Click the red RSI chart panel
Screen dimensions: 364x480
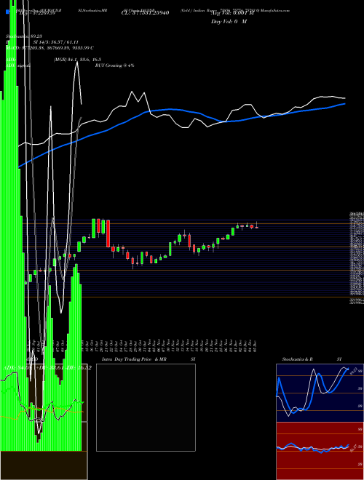pos(320,451)
